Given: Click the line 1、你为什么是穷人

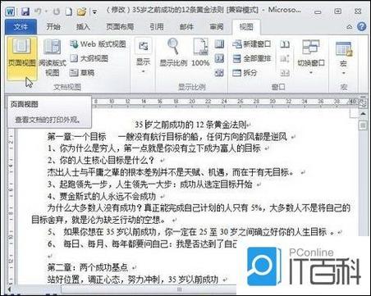Looking at the screenshot, I should [x=153, y=148].
